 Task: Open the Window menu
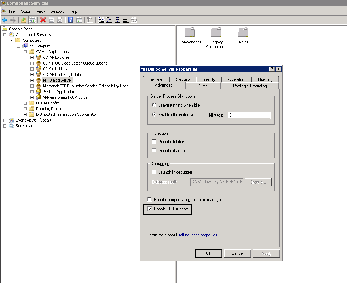click(57, 11)
